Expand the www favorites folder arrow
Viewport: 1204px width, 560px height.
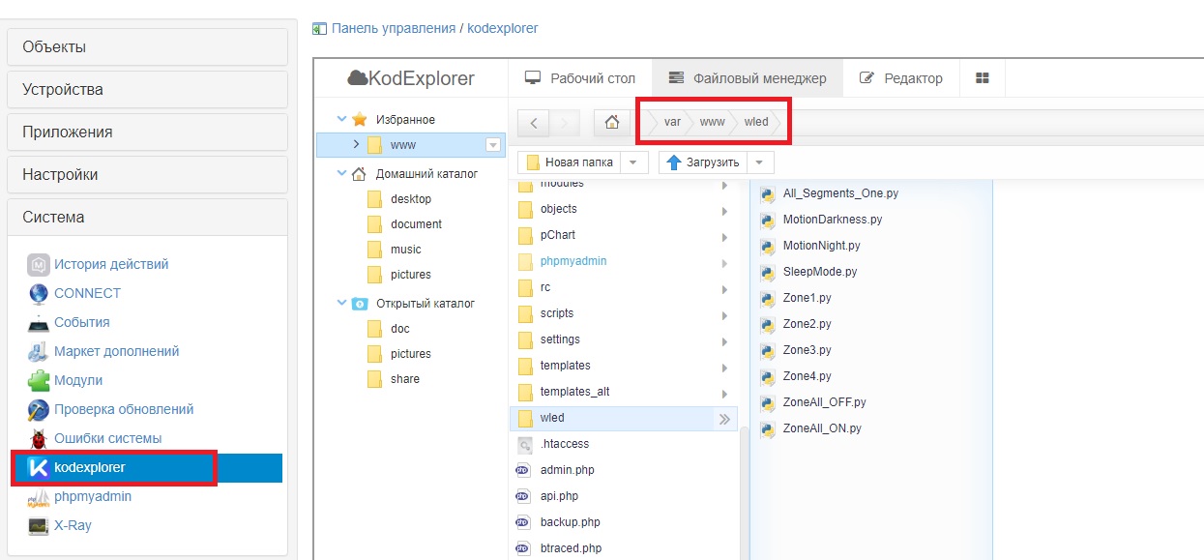[356, 144]
